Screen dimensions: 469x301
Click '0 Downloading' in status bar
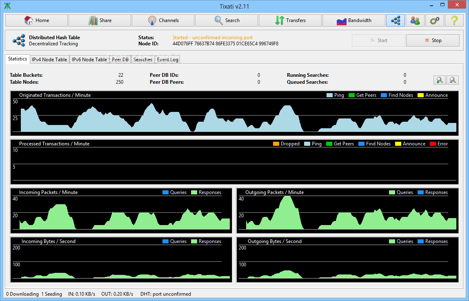[x=22, y=294]
